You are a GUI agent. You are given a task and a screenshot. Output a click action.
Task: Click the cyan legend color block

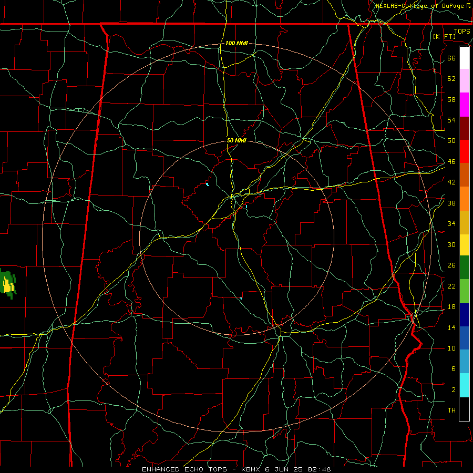(x=464, y=385)
